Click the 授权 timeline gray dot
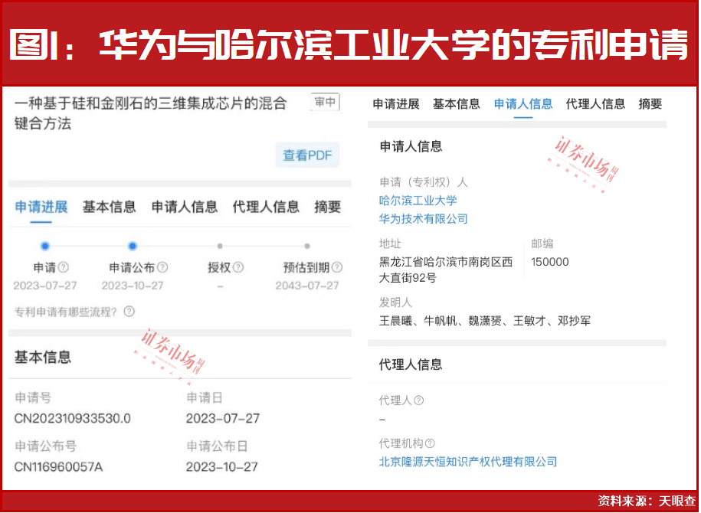This screenshot has height=513, width=701. click(x=220, y=246)
